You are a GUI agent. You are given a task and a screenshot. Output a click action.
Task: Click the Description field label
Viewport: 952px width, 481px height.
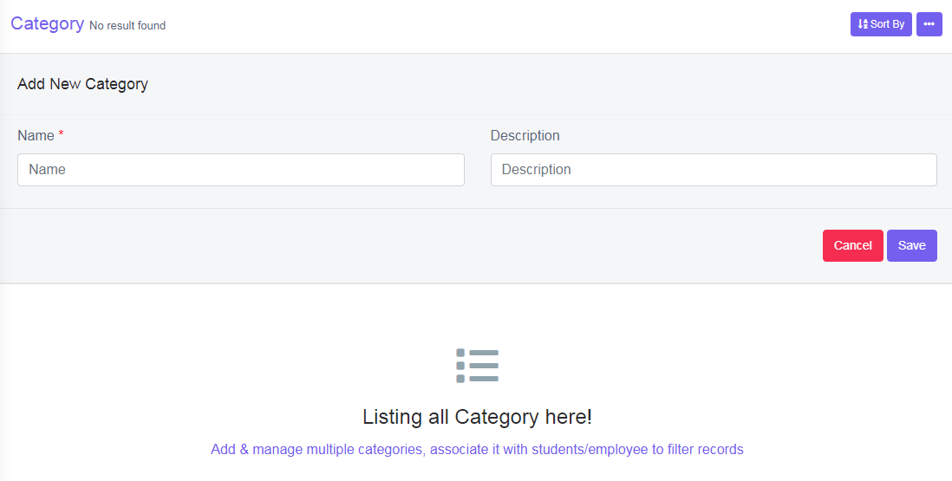pyautogui.click(x=525, y=135)
